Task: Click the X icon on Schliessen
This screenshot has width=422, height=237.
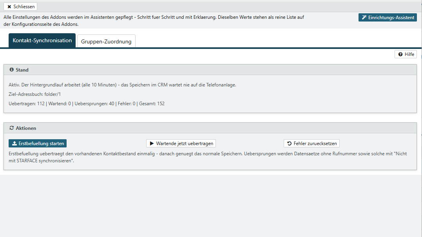Action: [9, 7]
